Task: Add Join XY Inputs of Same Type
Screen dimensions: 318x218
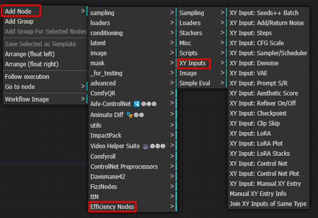Action: click(x=269, y=204)
